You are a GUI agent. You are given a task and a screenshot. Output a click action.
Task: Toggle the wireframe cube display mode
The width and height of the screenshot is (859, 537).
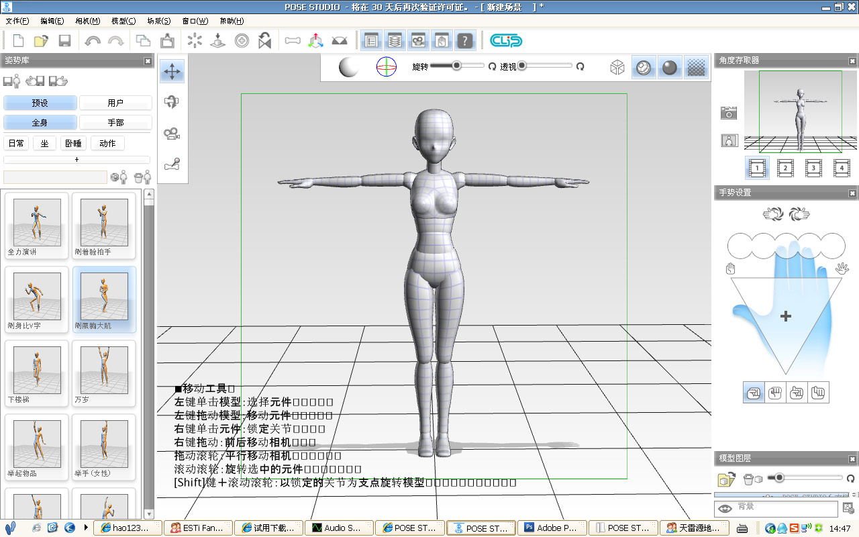617,67
